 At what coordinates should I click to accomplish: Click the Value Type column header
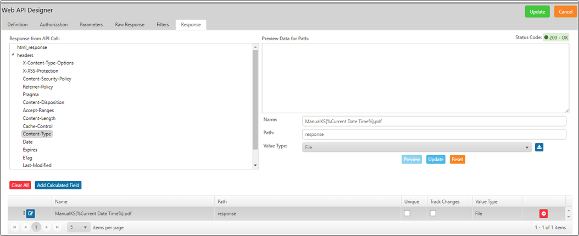[497, 201]
